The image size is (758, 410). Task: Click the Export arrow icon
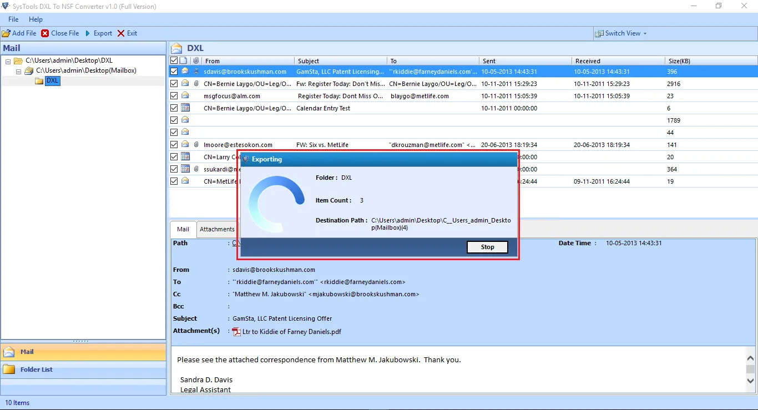point(88,33)
